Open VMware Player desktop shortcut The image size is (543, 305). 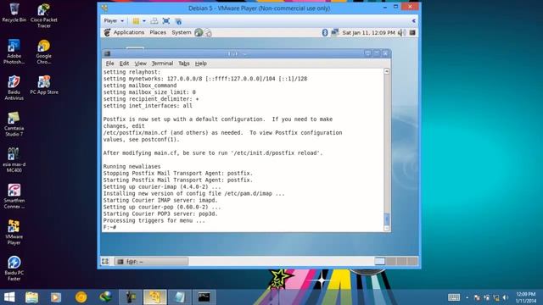click(14, 232)
